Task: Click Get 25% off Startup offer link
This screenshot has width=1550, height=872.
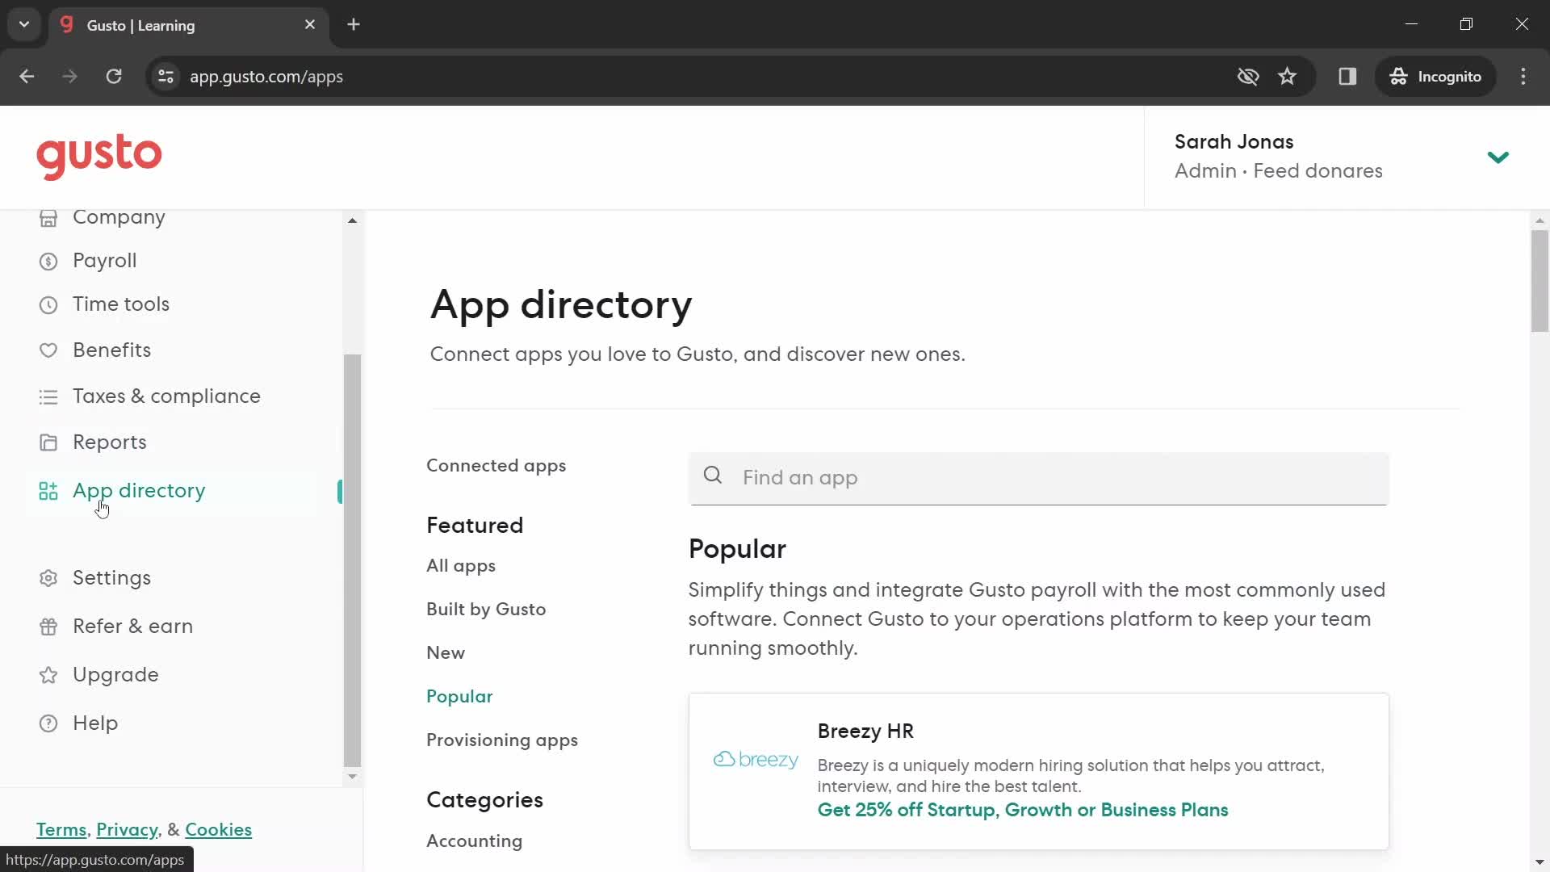Action: (x=1022, y=810)
